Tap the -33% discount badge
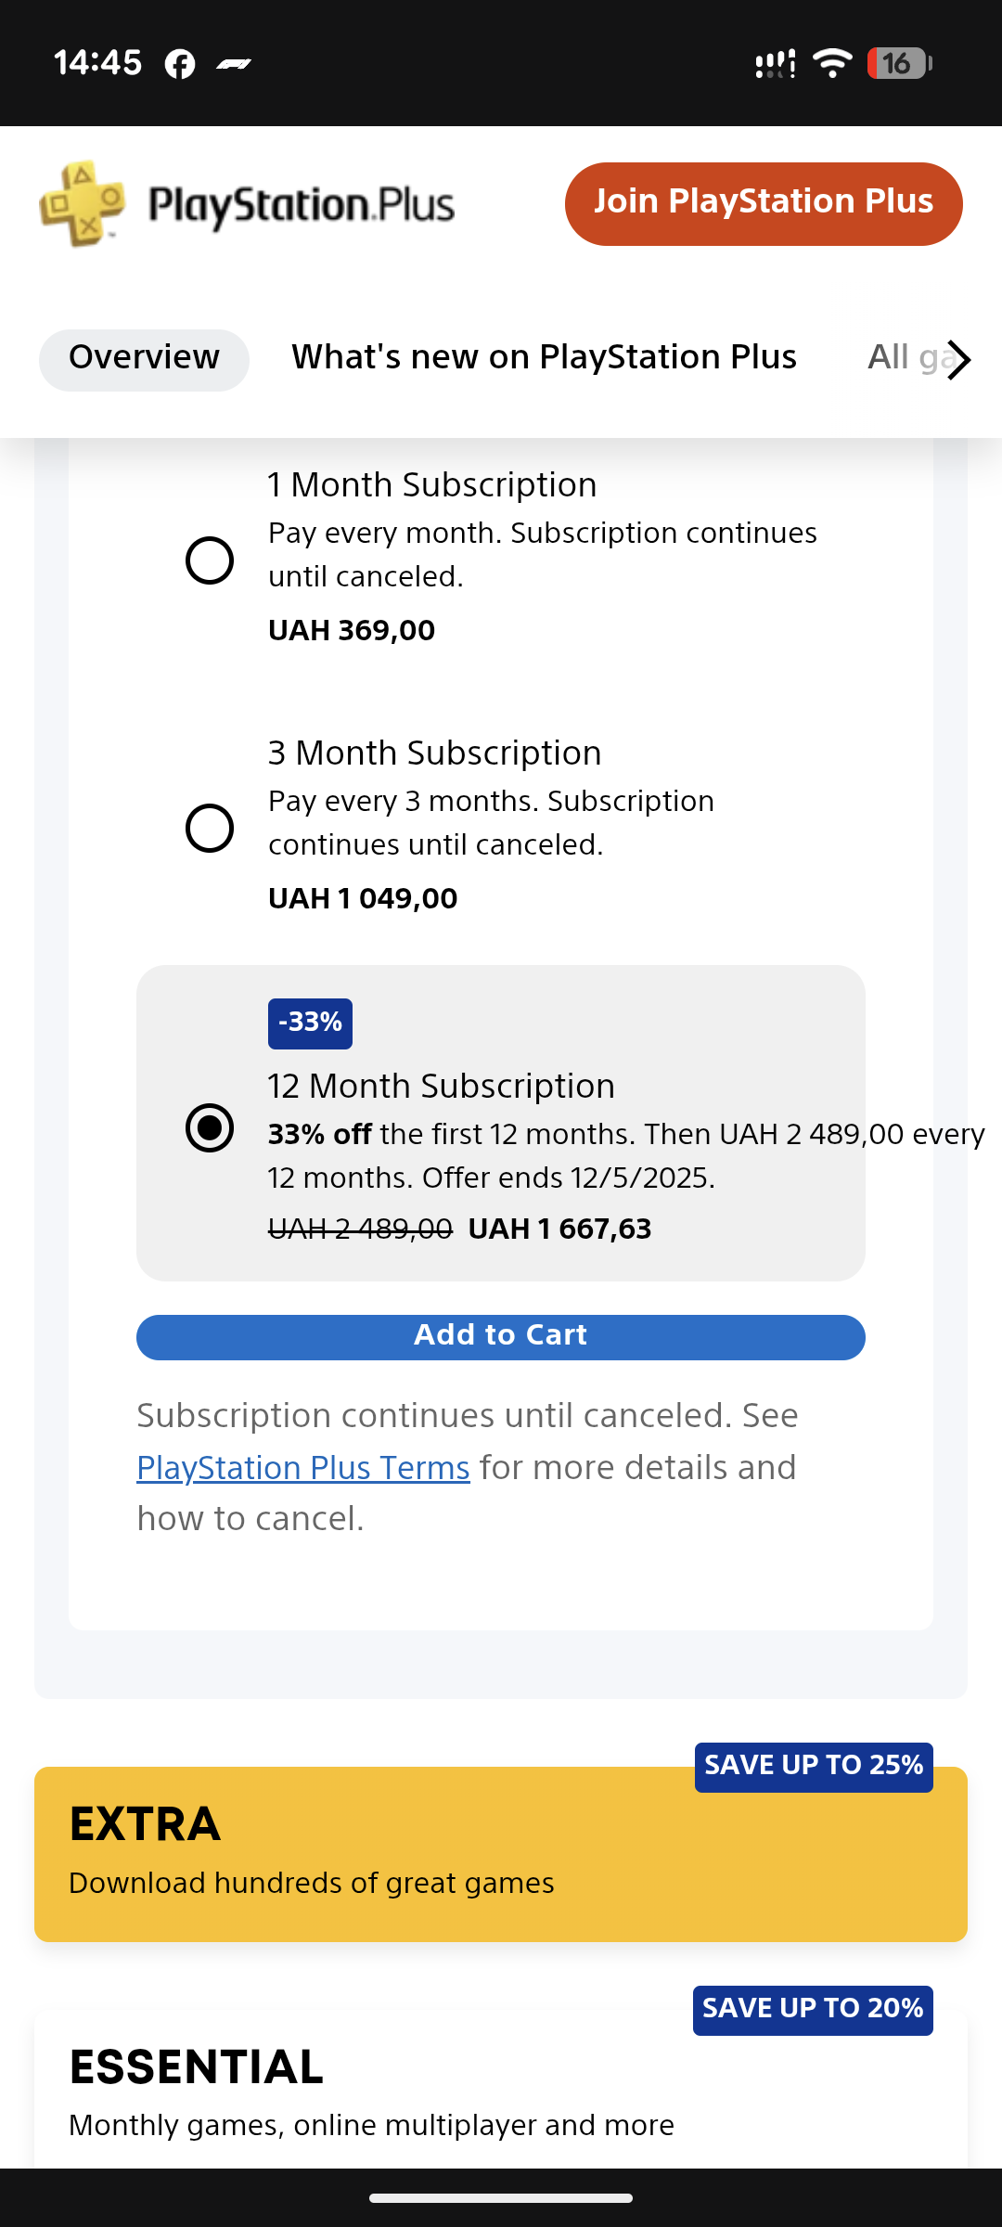The height and width of the screenshot is (2227, 1002). [310, 1023]
